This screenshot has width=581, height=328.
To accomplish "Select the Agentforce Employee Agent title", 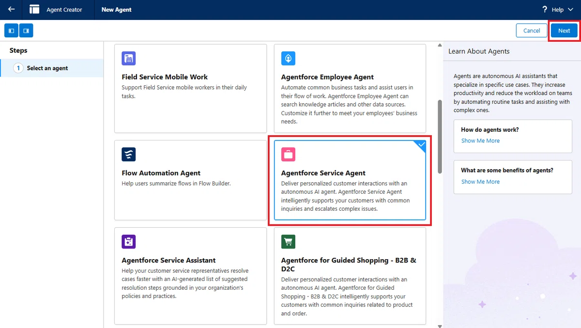I will (x=327, y=77).
